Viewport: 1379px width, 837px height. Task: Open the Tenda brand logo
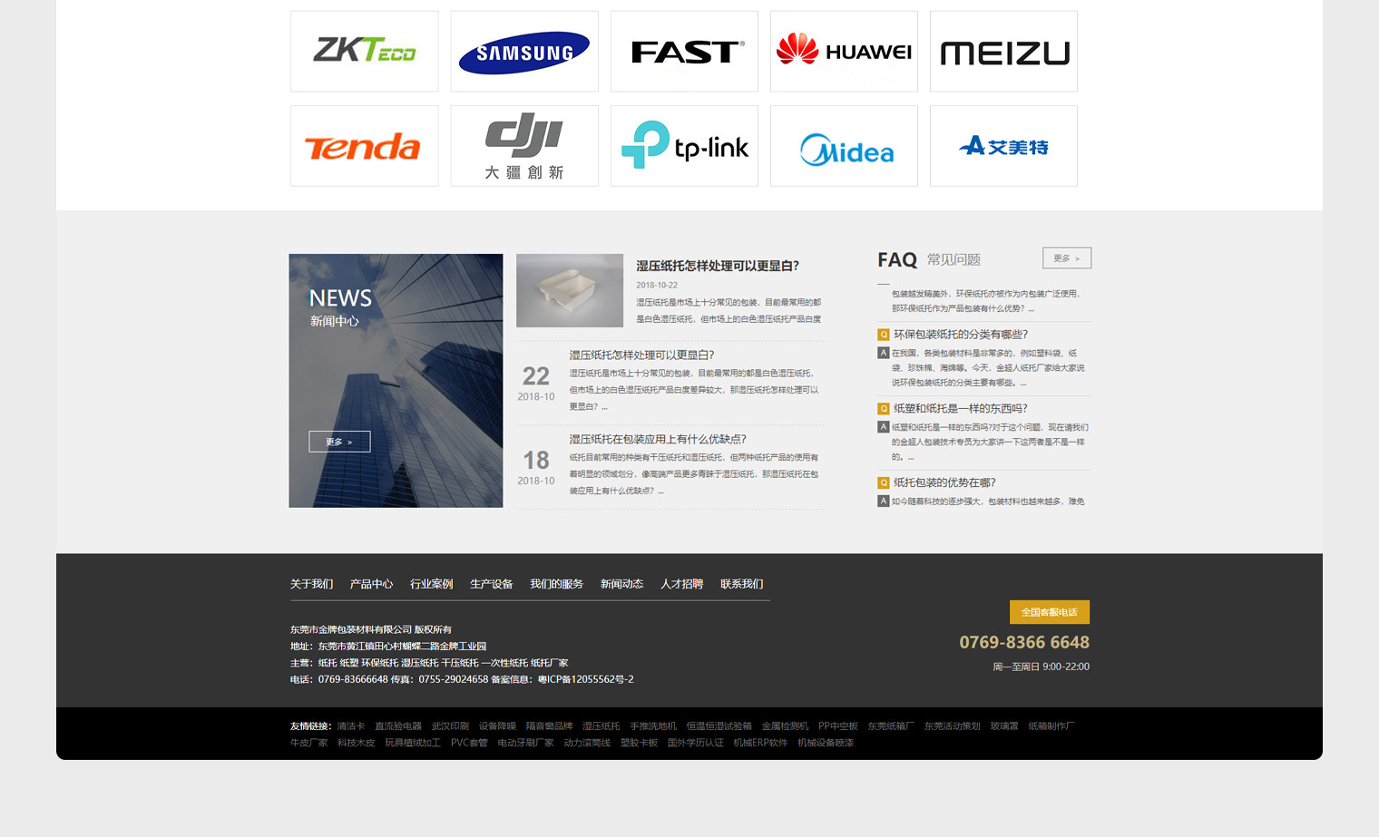pos(364,146)
